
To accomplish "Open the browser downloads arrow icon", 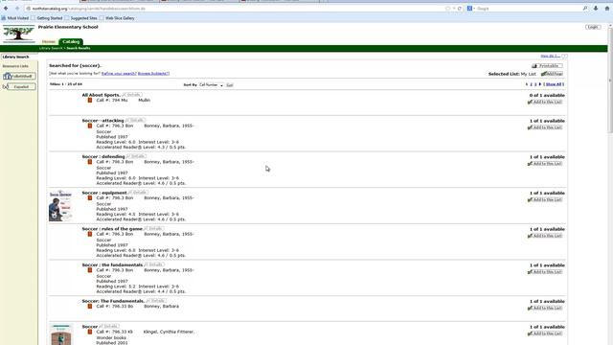I will click(596, 9).
